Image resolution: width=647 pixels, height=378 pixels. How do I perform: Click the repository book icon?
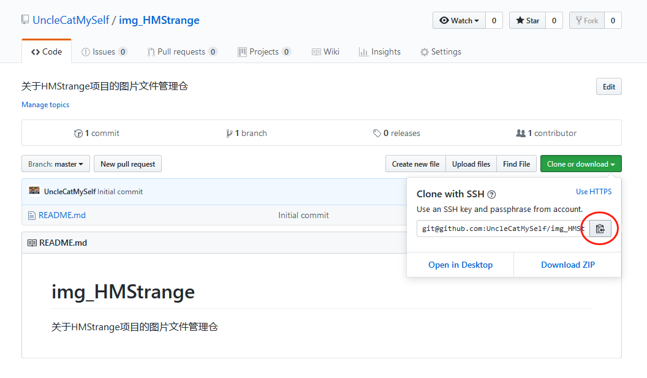(x=25, y=20)
